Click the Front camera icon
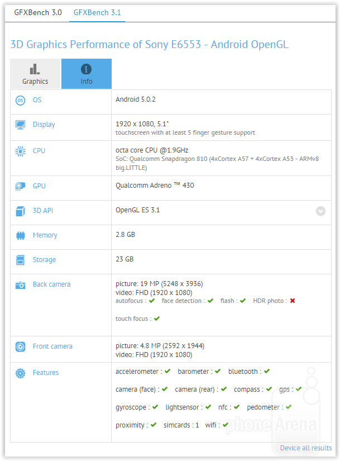The height and width of the screenshot is (461, 340). (x=20, y=346)
